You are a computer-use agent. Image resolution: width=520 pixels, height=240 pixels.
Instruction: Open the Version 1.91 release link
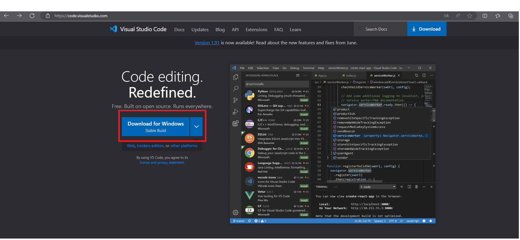[x=207, y=43]
